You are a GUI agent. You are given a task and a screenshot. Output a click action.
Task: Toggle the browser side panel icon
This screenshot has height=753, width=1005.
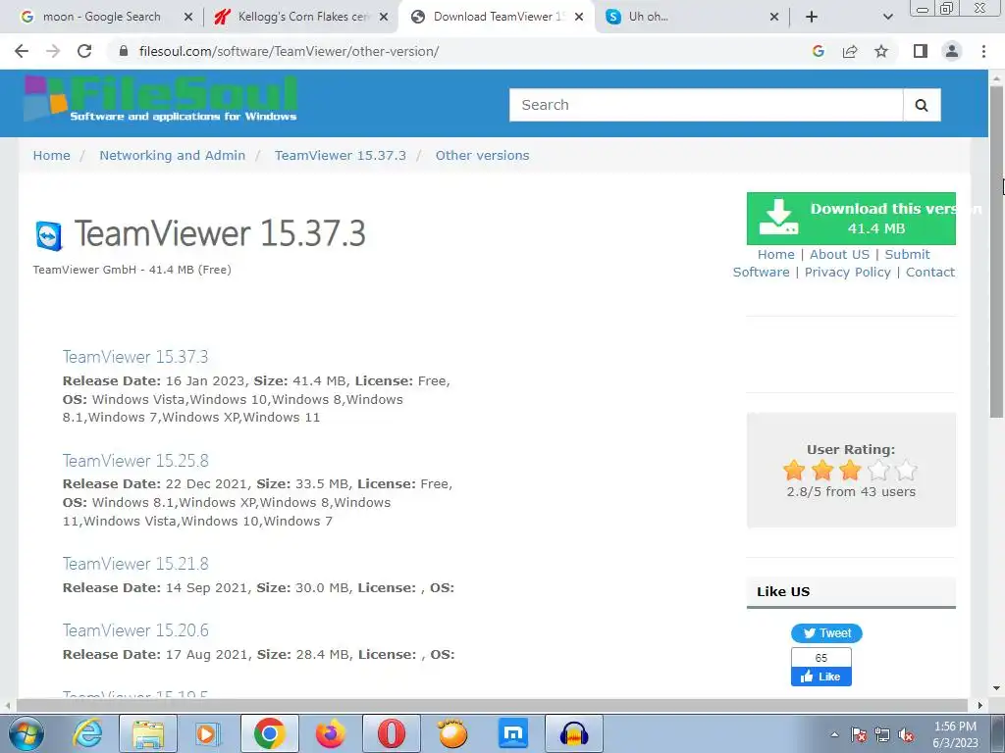[x=921, y=51]
